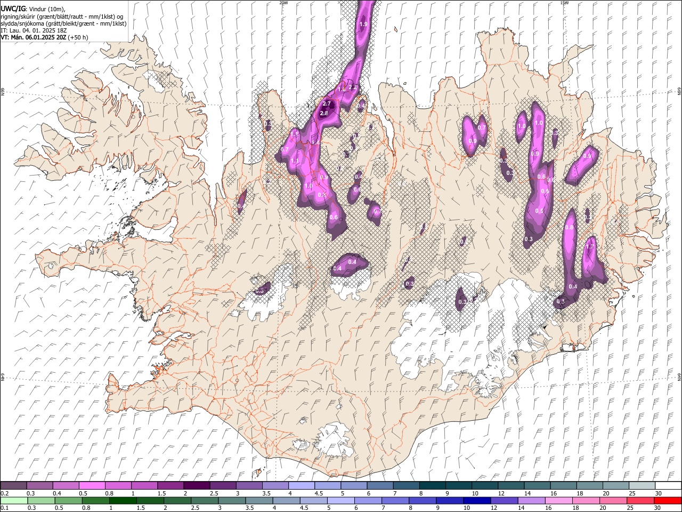Click the IT: Lau. 04. 01. 2025 18Z line
The image size is (682, 512).
pos(34,30)
